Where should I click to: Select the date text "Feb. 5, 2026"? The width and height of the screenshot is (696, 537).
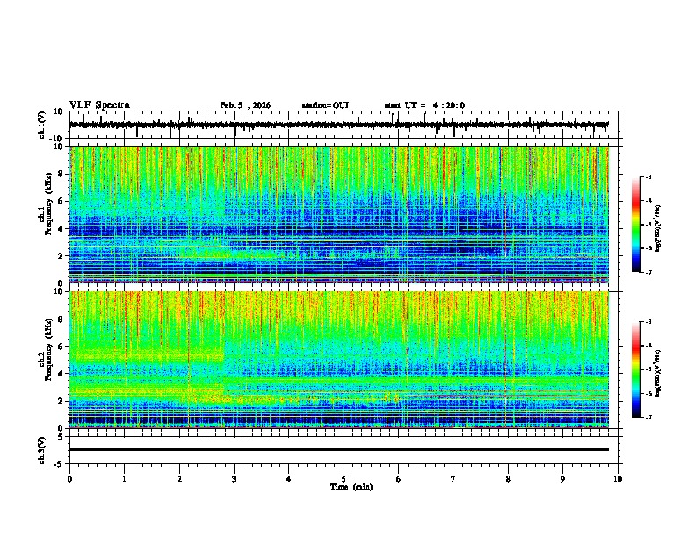point(245,105)
